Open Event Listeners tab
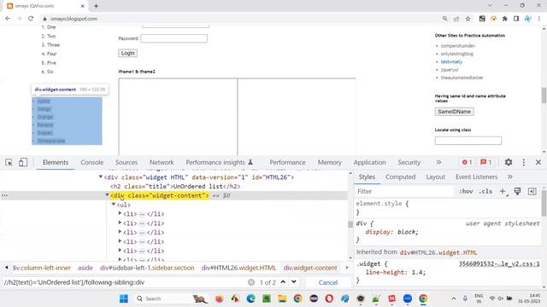Viewport: 547px width, 307px height. (476, 177)
